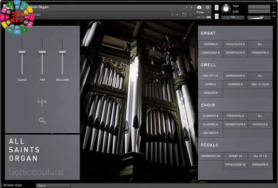Open the Purge dropdown menu
This screenshot has width=278, height=188.
203,12
